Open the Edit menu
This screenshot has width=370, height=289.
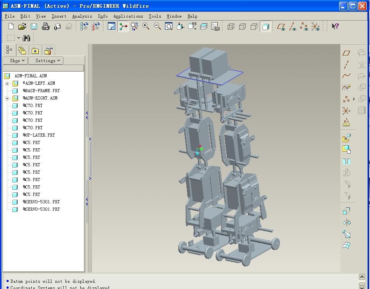(25, 16)
